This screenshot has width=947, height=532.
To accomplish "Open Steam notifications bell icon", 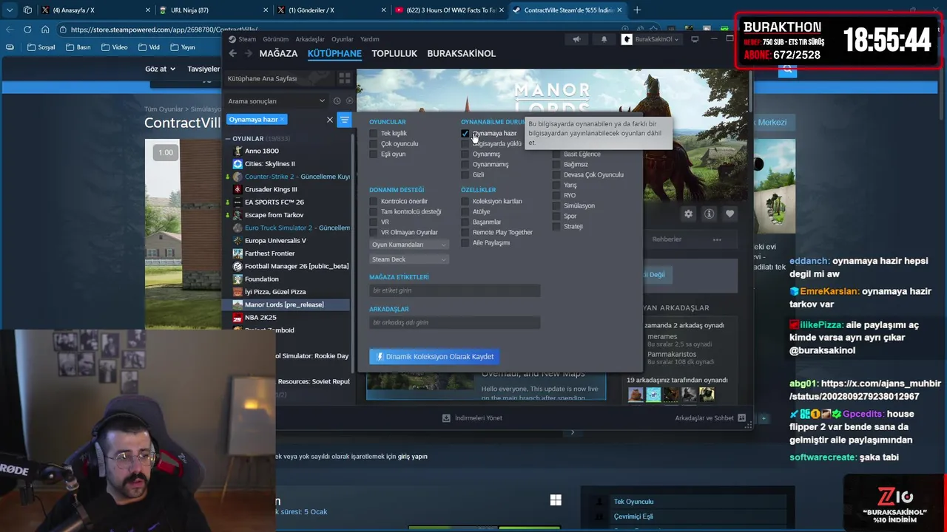I will tap(604, 39).
